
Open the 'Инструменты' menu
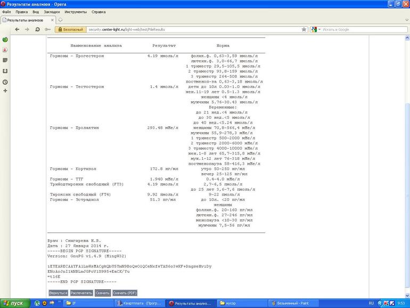click(x=76, y=12)
